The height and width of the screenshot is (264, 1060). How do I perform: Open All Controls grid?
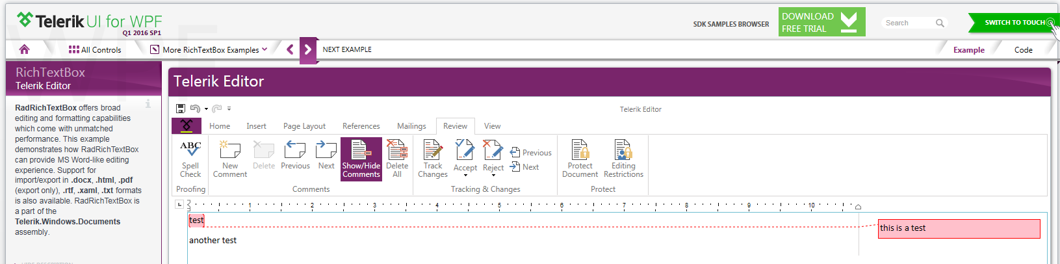[x=95, y=49]
